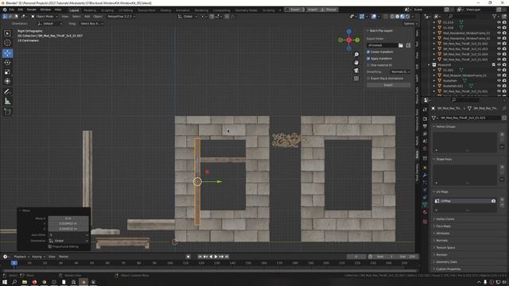Viewport: 509px width, 286px height.
Task: Select the Add Cube tool
Action: 7,111
